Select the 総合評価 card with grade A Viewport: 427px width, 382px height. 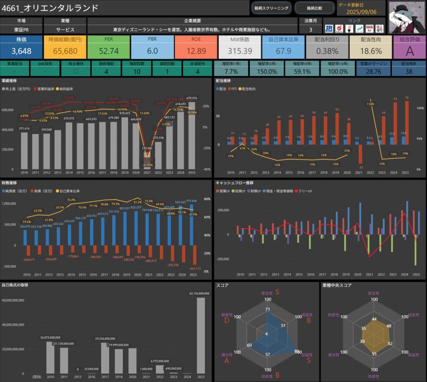(x=409, y=47)
